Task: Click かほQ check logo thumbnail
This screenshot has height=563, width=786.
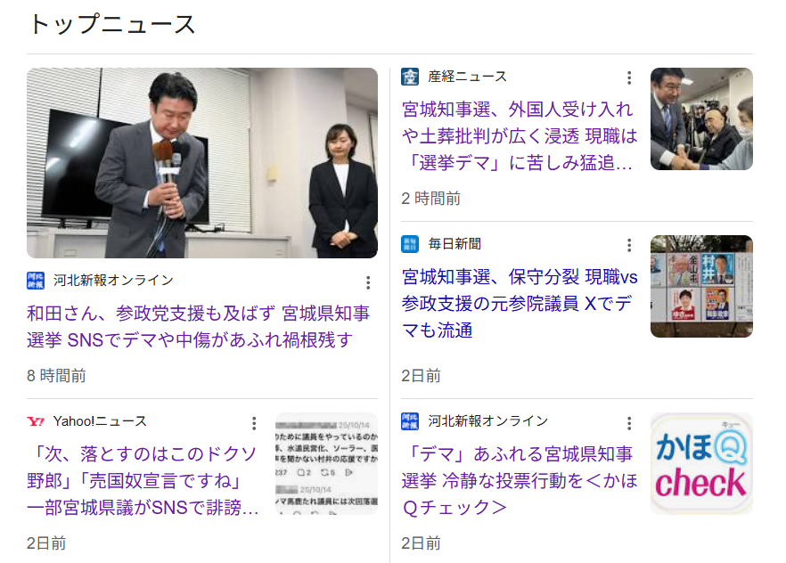Action: [x=701, y=463]
